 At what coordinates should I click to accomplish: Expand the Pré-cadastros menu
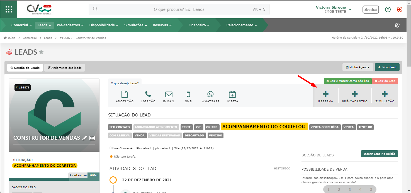click(x=70, y=25)
